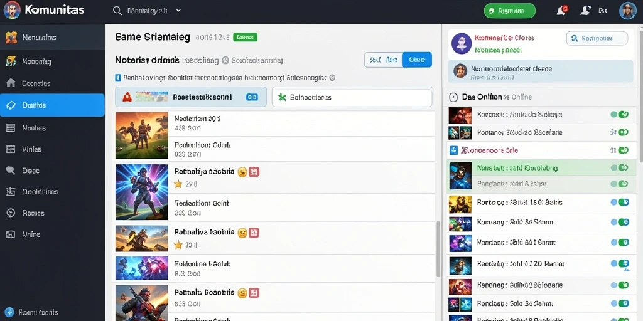Click the chat bubble icon beside Deac

coord(11,171)
